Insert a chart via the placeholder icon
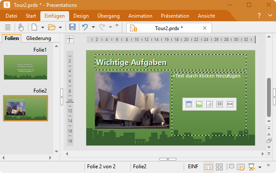 209,104
